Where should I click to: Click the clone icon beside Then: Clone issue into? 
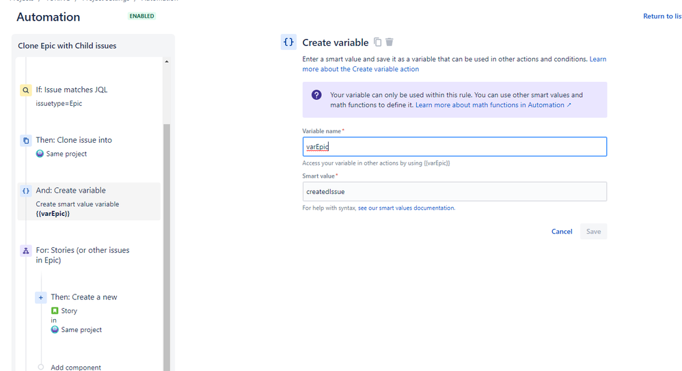pyautogui.click(x=26, y=141)
